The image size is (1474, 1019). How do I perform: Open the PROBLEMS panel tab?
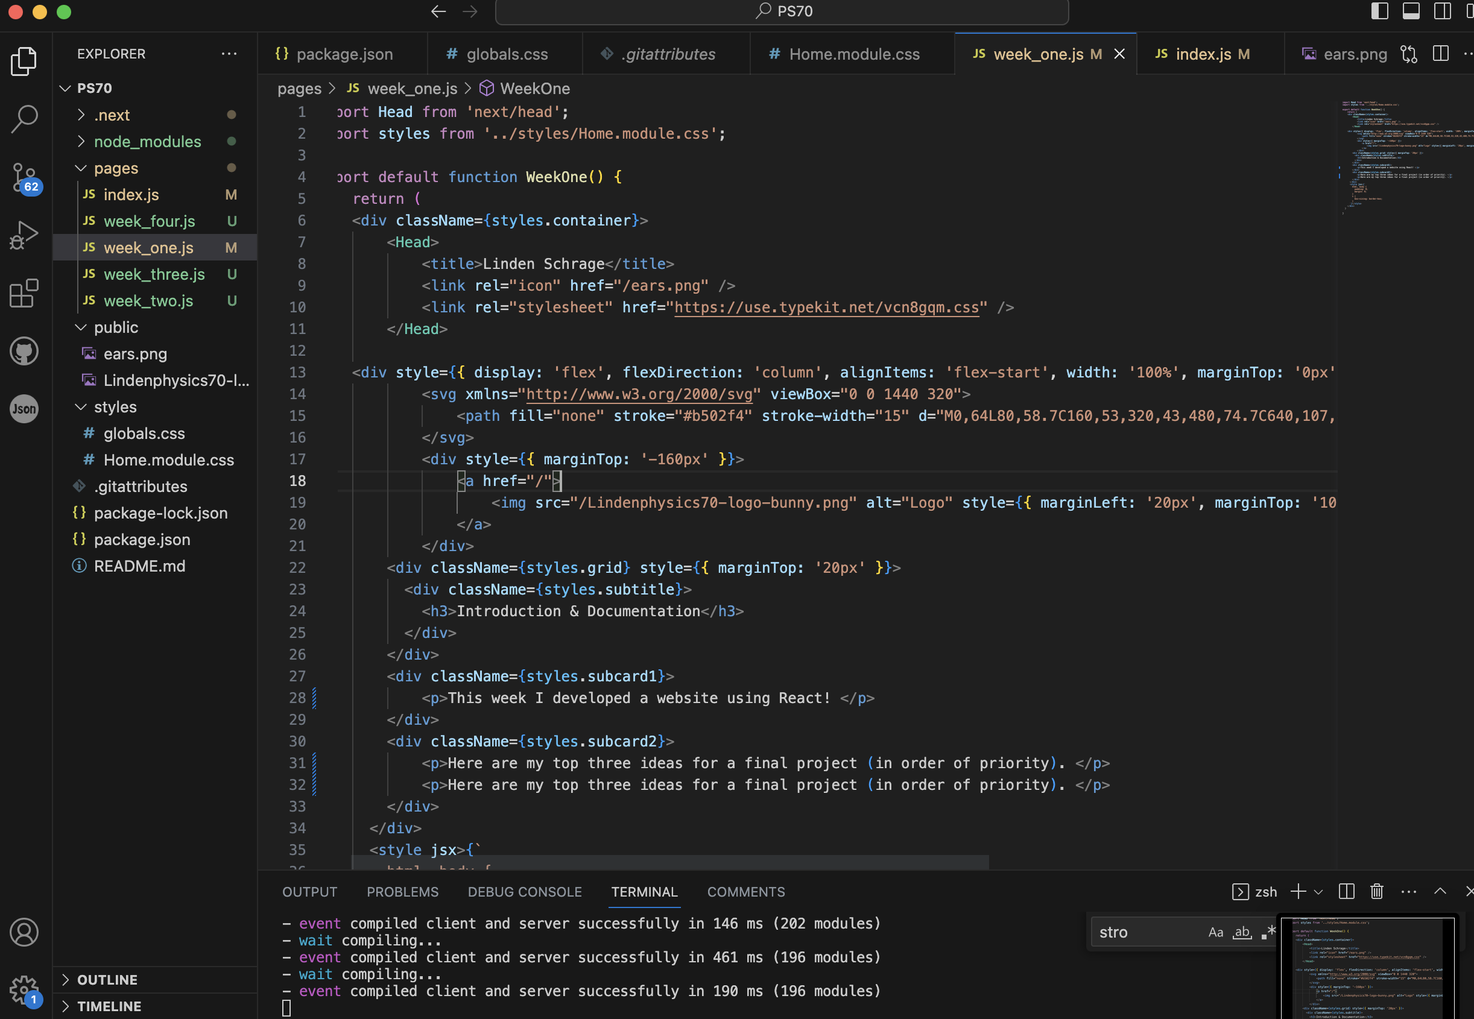click(x=402, y=891)
